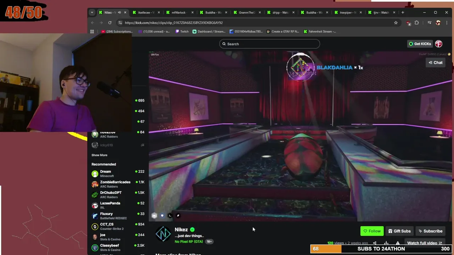Image resolution: width=454 pixels, height=255 pixels.
Task: Mute the Nikez tab audio
Action: [119, 12]
